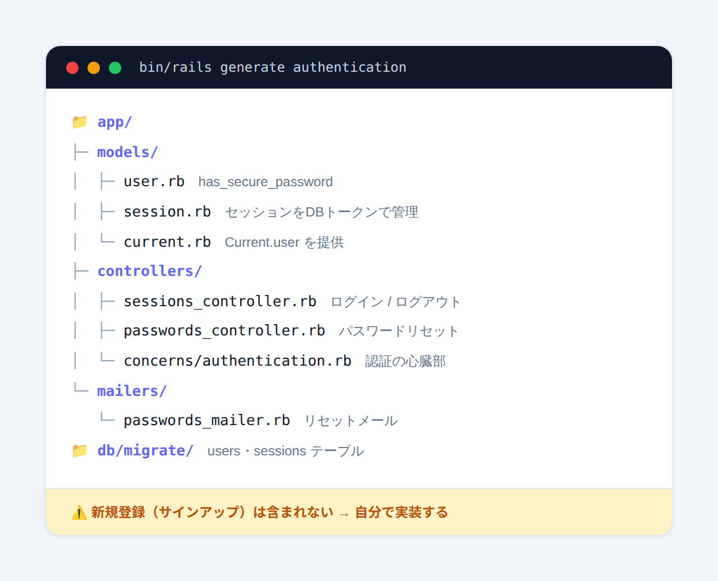Select the app/ directory
Viewport: 718px width, 581px height.
[x=114, y=122]
